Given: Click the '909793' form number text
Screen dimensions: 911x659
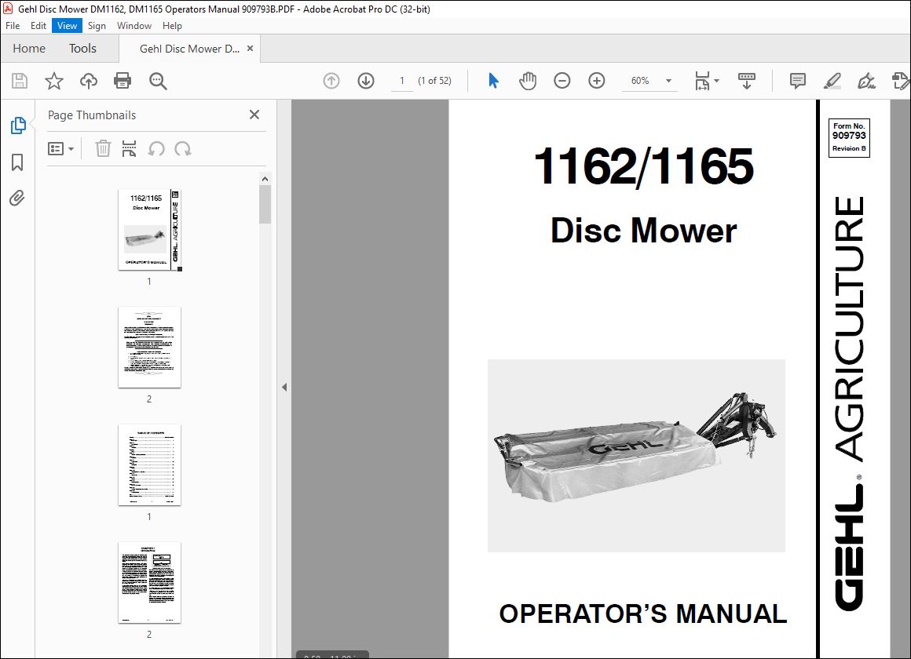Looking at the screenshot, I should pos(849,135).
